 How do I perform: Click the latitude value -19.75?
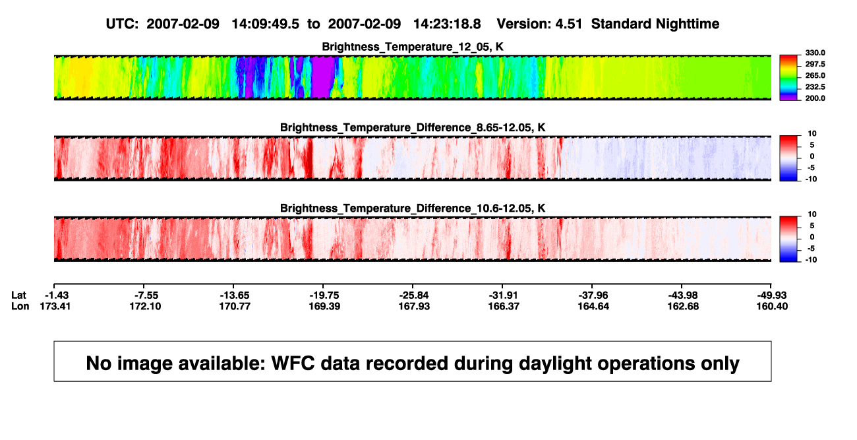[323, 295]
